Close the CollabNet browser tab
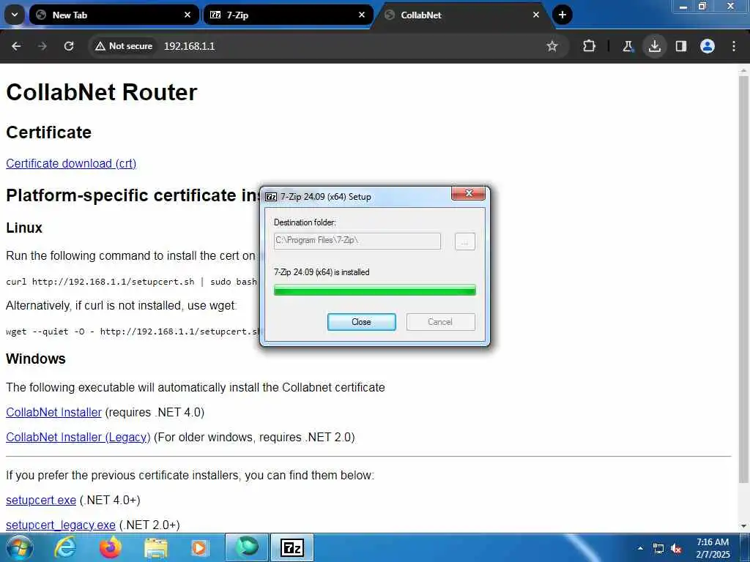The image size is (750, 562). (535, 15)
